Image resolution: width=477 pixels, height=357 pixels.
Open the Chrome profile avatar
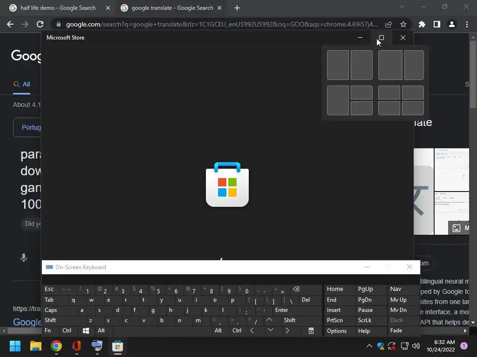point(452,24)
